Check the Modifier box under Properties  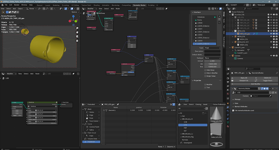(x=205, y=85)
